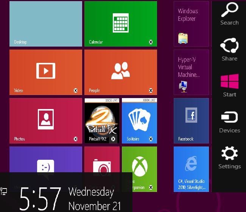Click the 5:57 clock display

[40, 199]
